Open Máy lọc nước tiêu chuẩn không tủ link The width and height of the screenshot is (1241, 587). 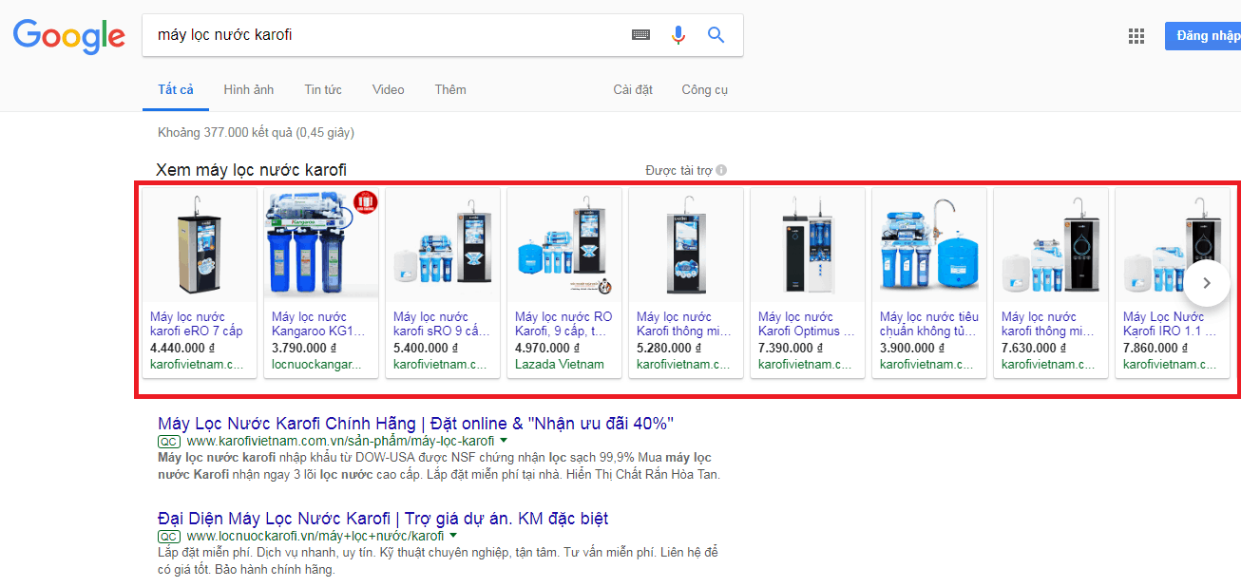pyautogui.click(x=929, y=324)
